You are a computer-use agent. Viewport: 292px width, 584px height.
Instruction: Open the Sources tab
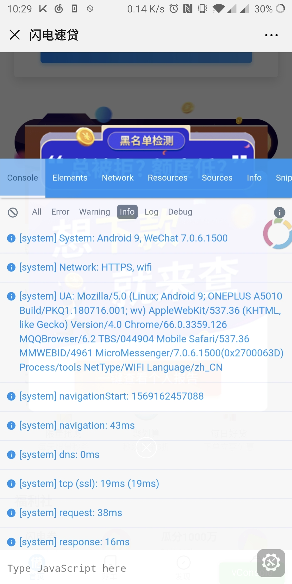point(217,178)
